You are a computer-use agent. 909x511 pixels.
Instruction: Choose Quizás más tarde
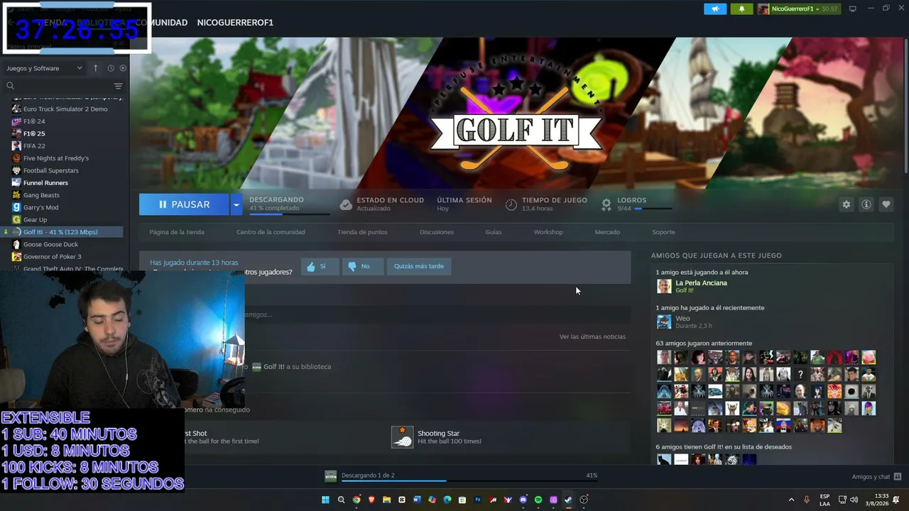(419, 266)
